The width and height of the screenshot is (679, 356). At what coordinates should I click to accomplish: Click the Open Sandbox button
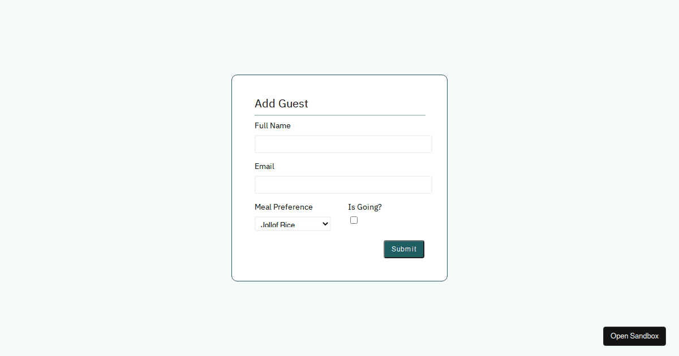pyautogui.click(x=634, y=336)
